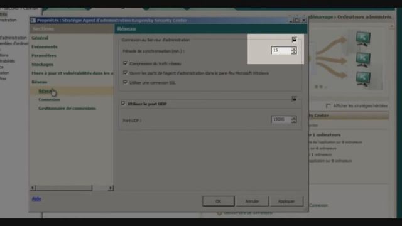Select the highlighted Réseau subsection
Image resolution: width=402 pixels, height=226 pixels.
point(45,91)
